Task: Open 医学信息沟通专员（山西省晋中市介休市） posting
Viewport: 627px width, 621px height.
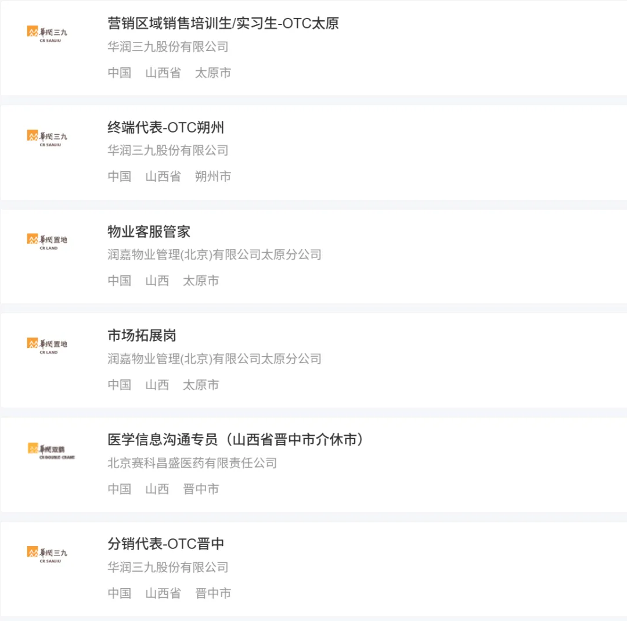Action: [x=236, y=439]
